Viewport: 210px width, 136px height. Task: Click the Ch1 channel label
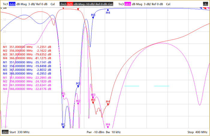[x=5, y=132]
